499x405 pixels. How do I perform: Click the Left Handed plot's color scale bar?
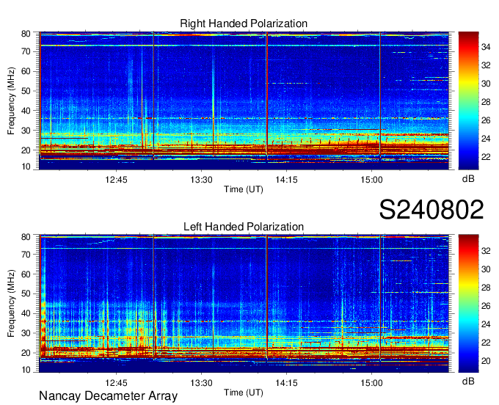(x=468, y=304)
